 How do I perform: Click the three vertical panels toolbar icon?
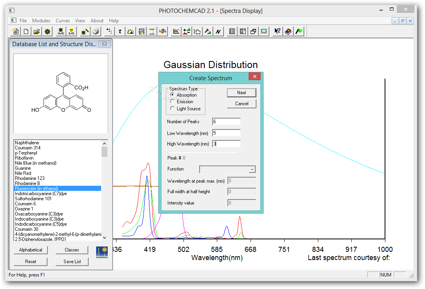pyautogui.click(x=232, y=31)
